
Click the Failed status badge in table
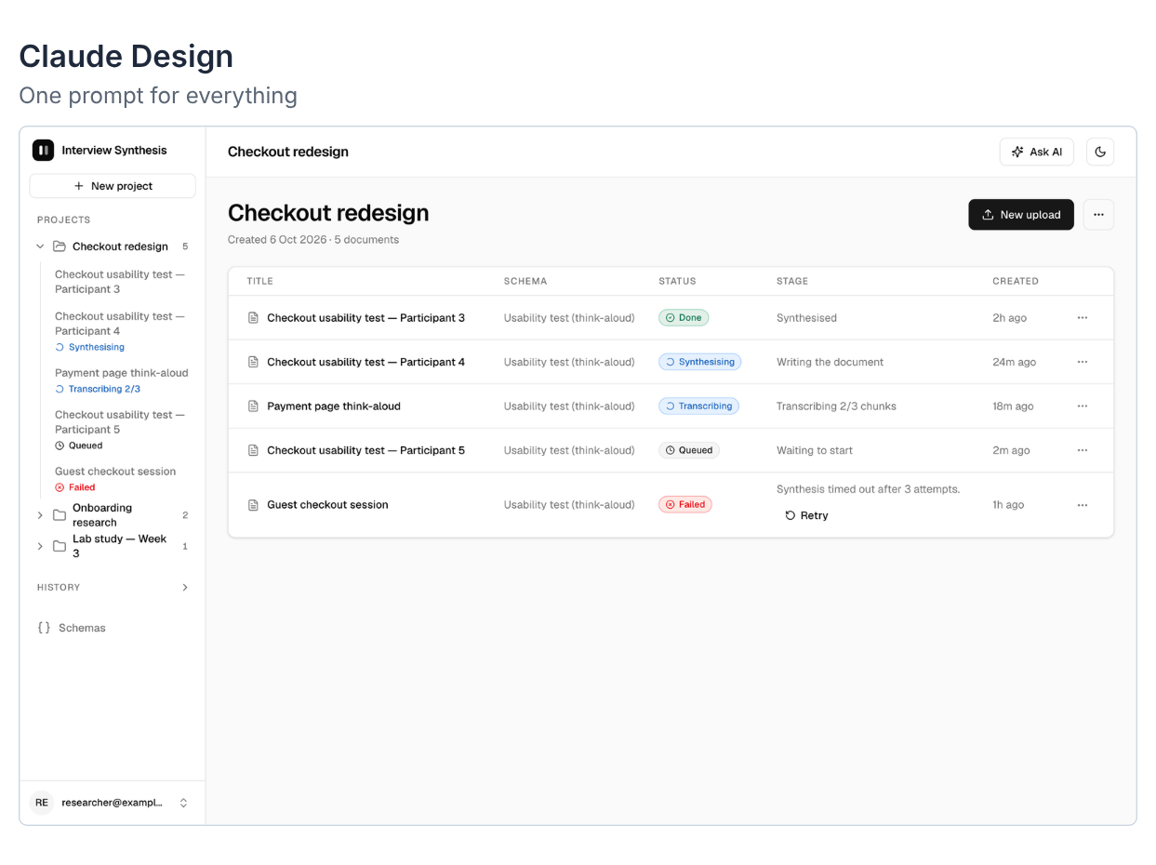(685, 504)
